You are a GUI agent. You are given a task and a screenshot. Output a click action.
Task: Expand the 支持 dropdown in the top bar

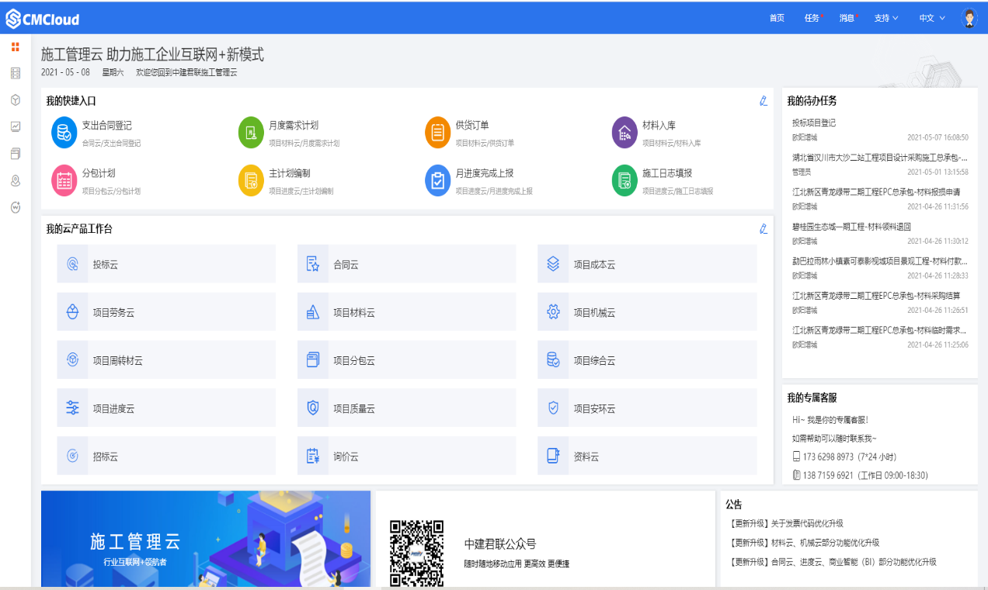point(885,18)
